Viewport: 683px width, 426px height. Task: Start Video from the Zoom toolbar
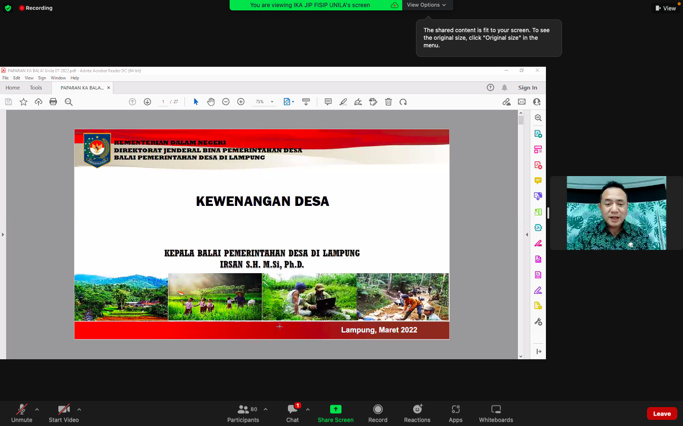64,413
